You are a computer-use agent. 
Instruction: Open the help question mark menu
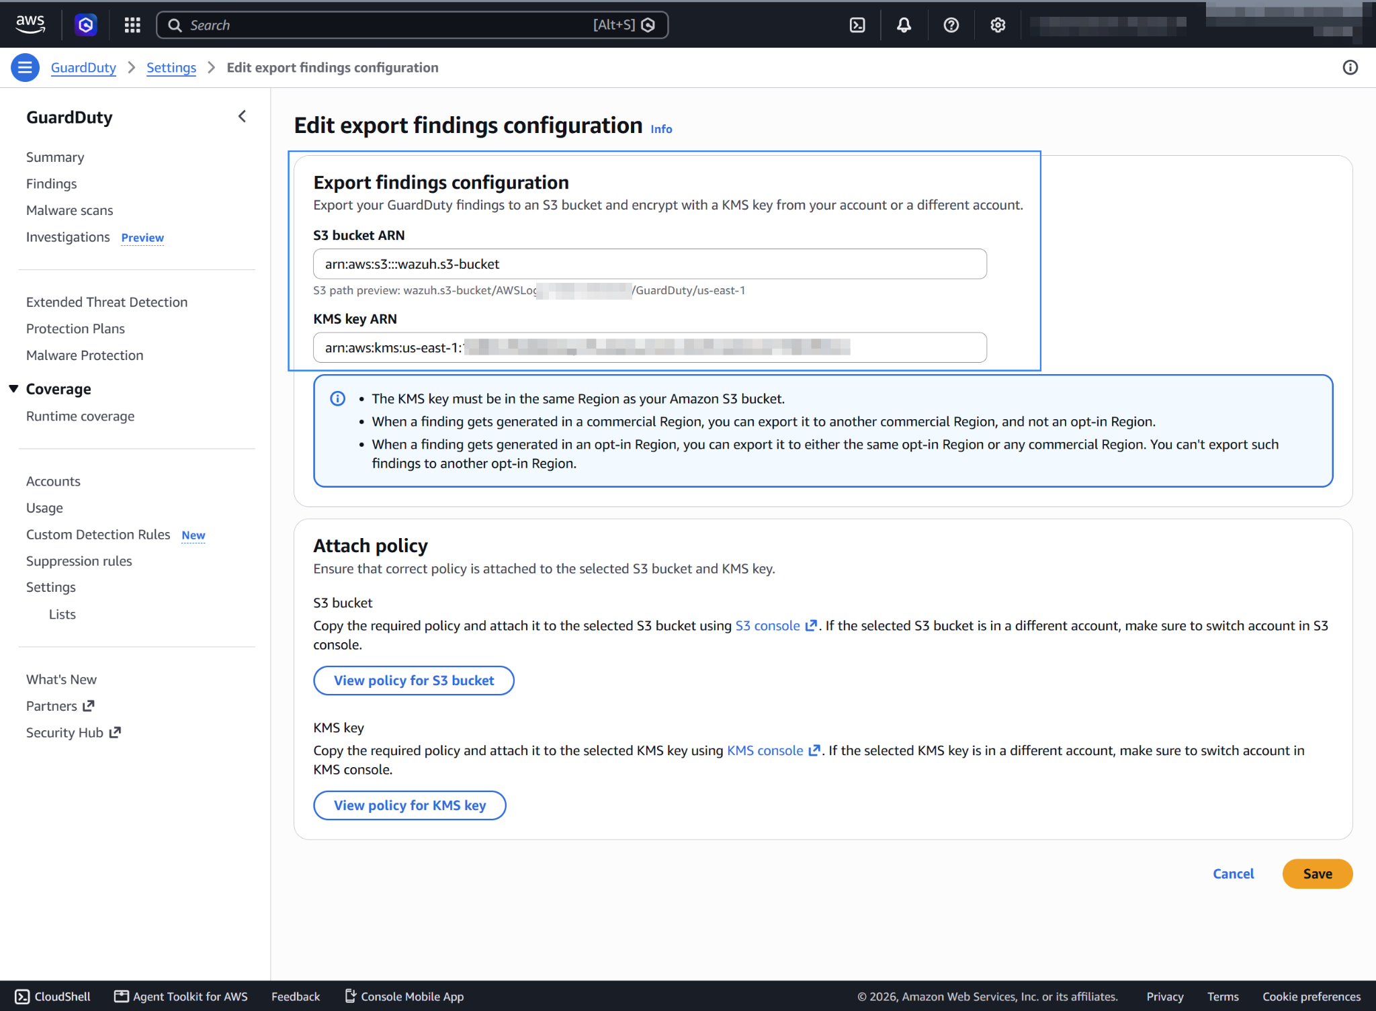[951, 25]
